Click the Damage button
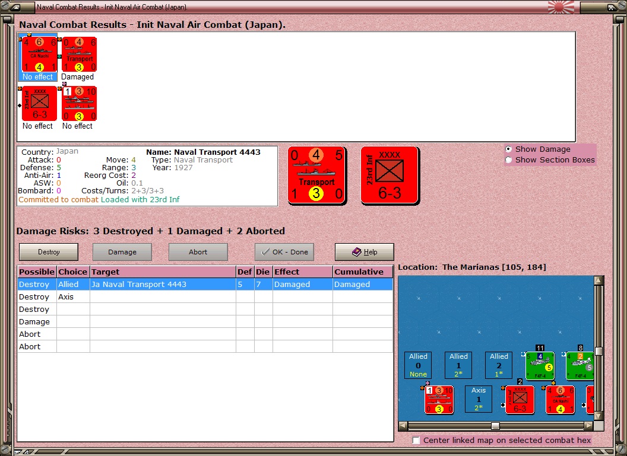Image resolution: width=627 pixels, height=456 pixels. coord(122,252)
